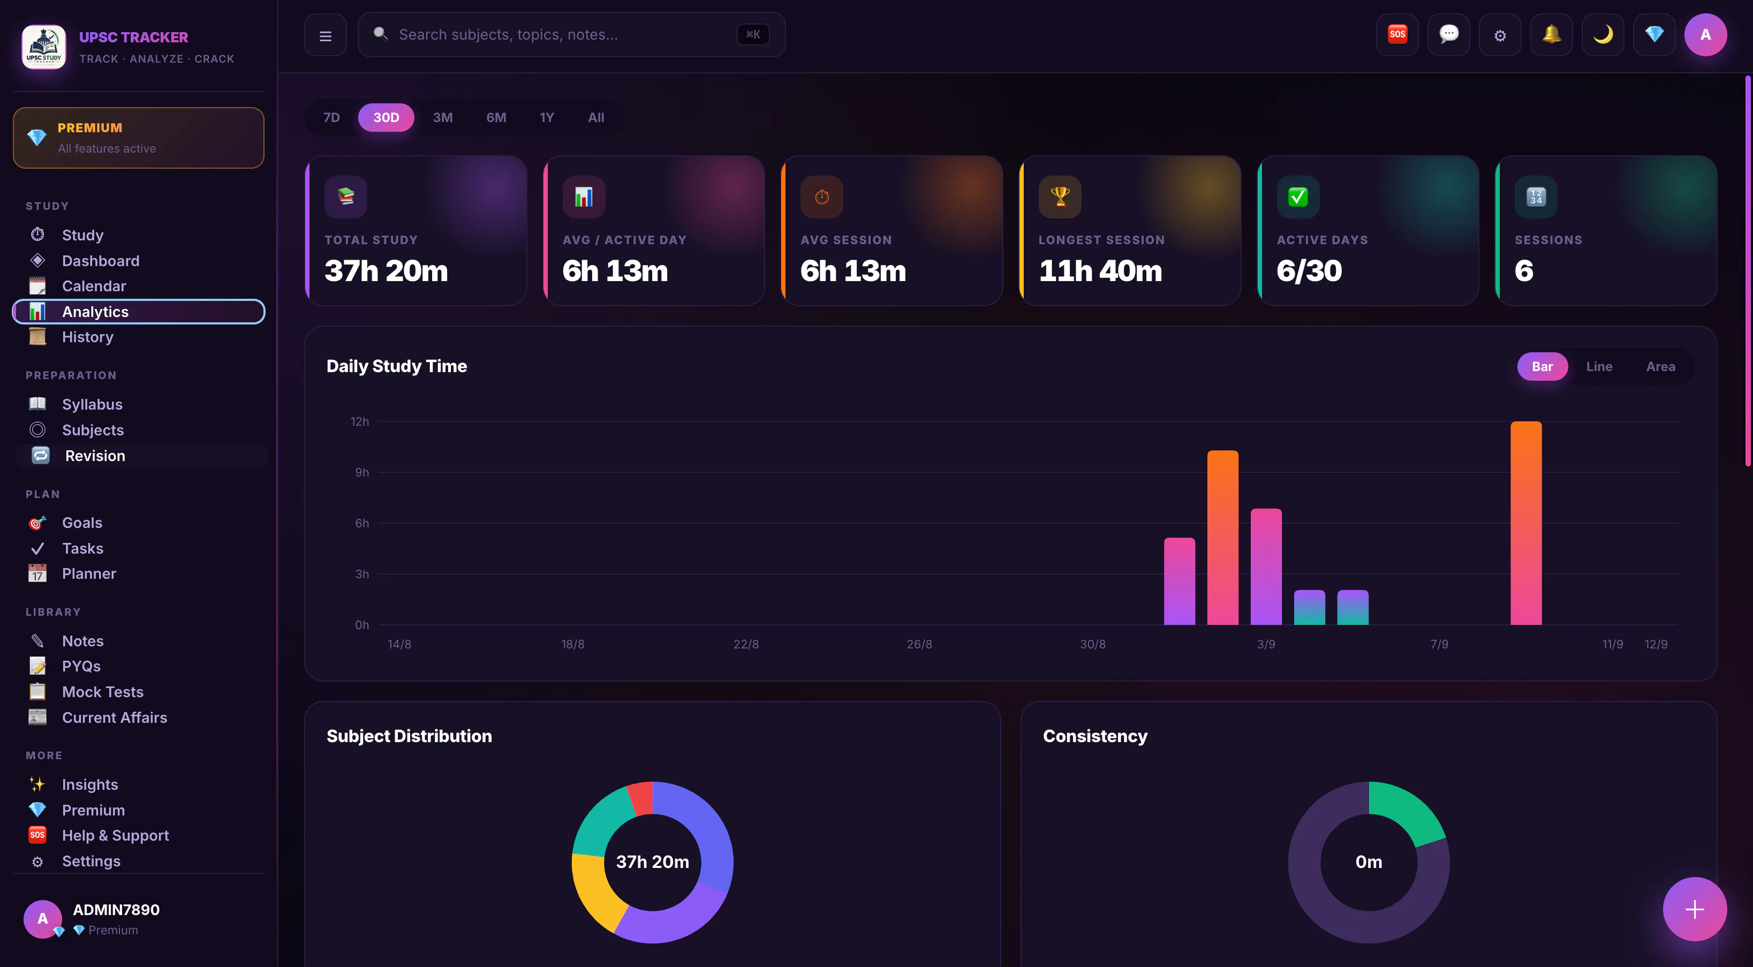The image size is (1753, 967).
Task: Click the 11h 40m longest session value
Action: click(x=1100, y=271)
